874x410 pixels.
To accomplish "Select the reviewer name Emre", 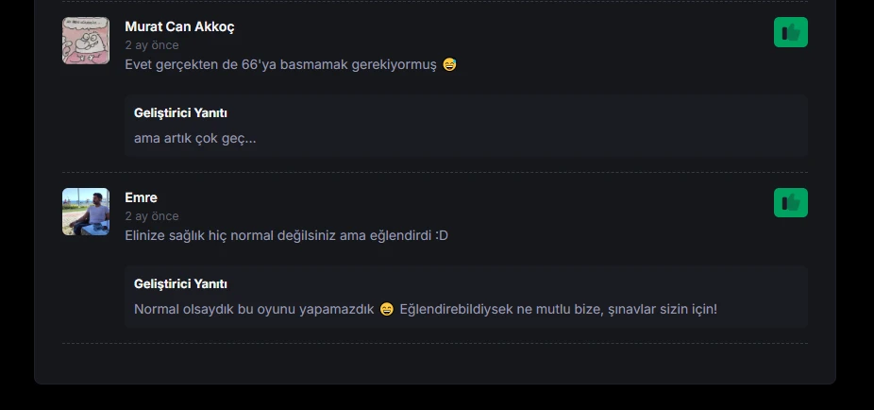I will point(141,198).
